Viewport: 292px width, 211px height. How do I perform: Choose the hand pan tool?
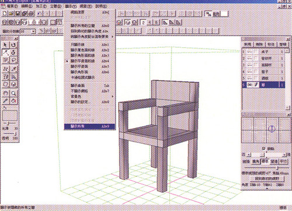click(x=5, y=93)
